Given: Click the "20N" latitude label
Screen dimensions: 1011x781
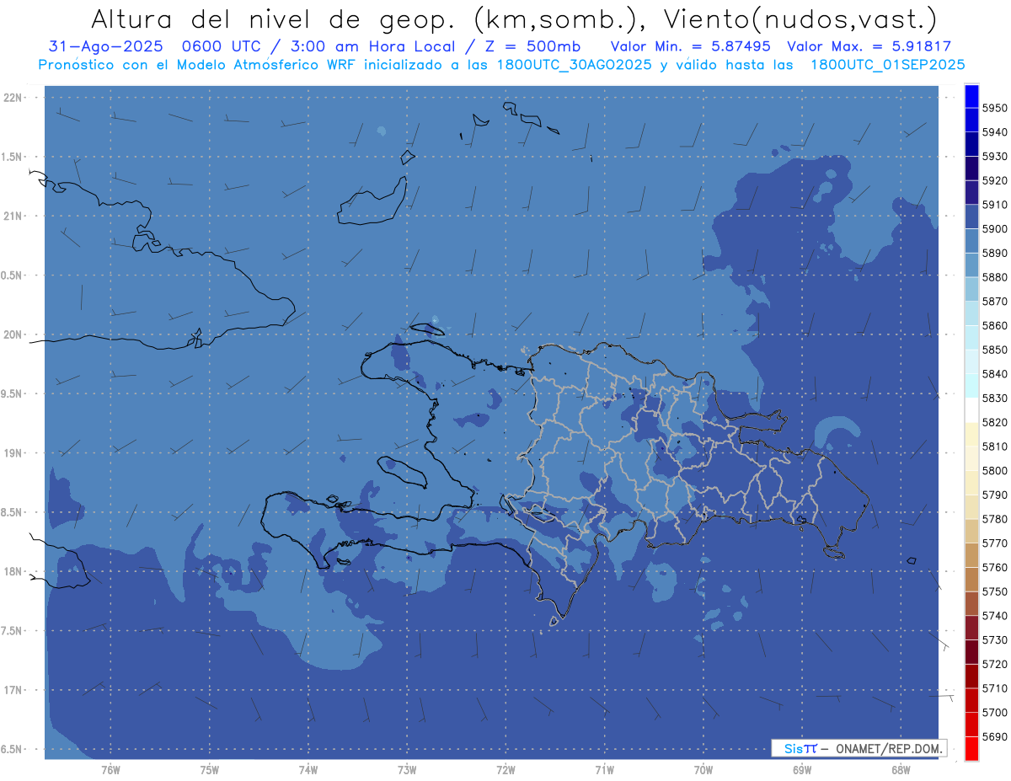Looking at the screenshot, I should click(13, 334).
